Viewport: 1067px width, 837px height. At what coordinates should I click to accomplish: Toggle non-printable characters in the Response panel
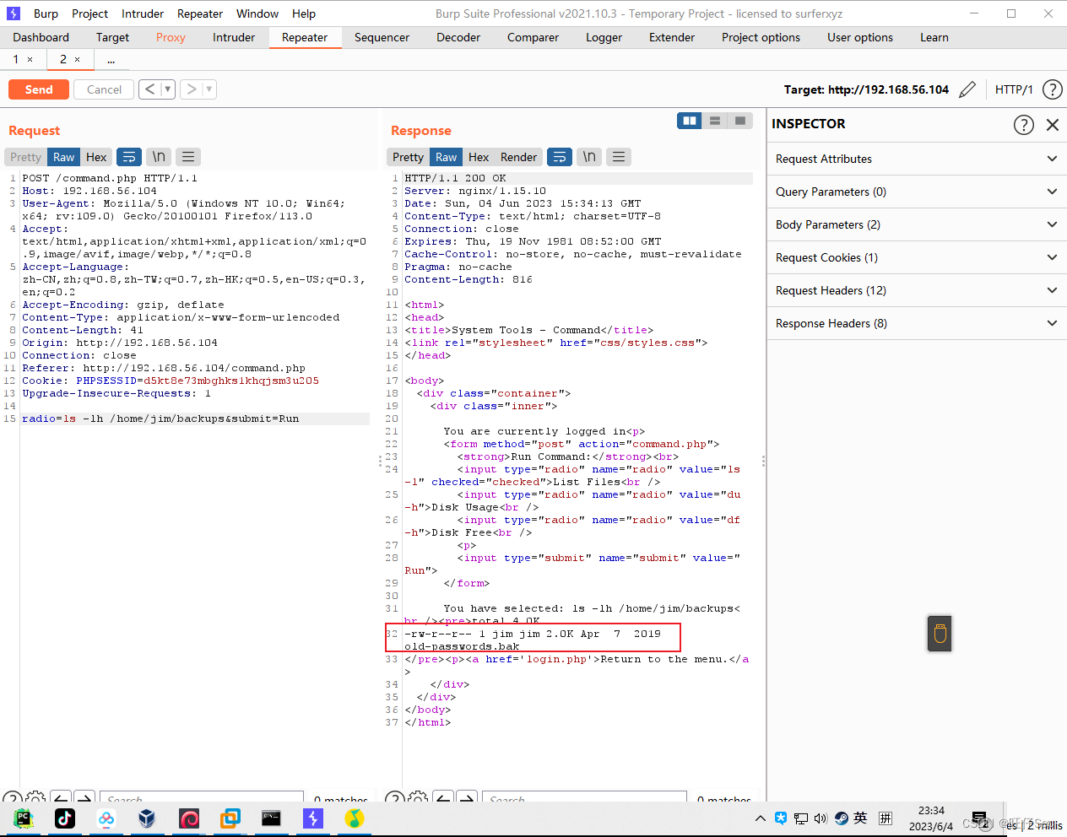pyautogui.click(x=589, y=157)
